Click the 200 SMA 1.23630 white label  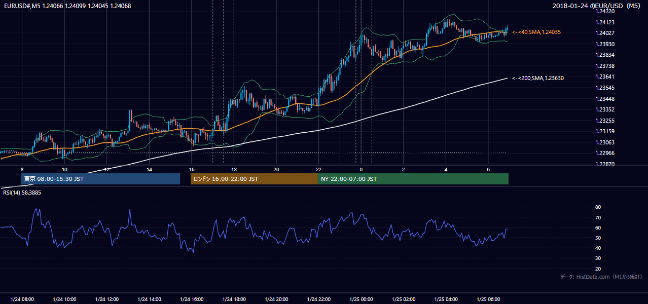coord(538,78)
